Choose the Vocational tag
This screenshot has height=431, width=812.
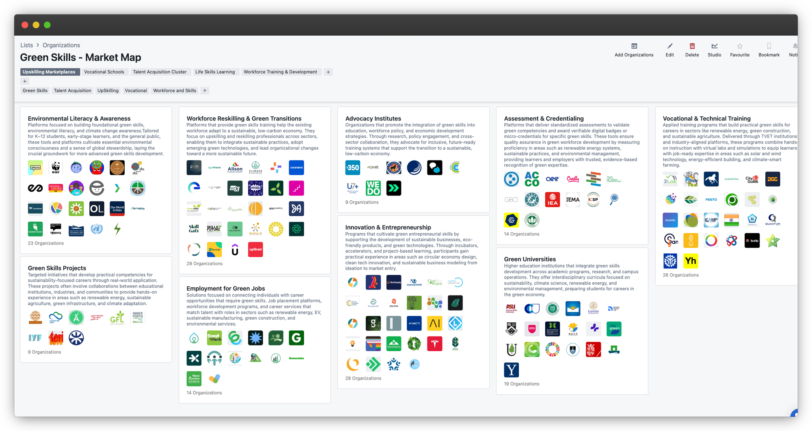tap(136, 90)
